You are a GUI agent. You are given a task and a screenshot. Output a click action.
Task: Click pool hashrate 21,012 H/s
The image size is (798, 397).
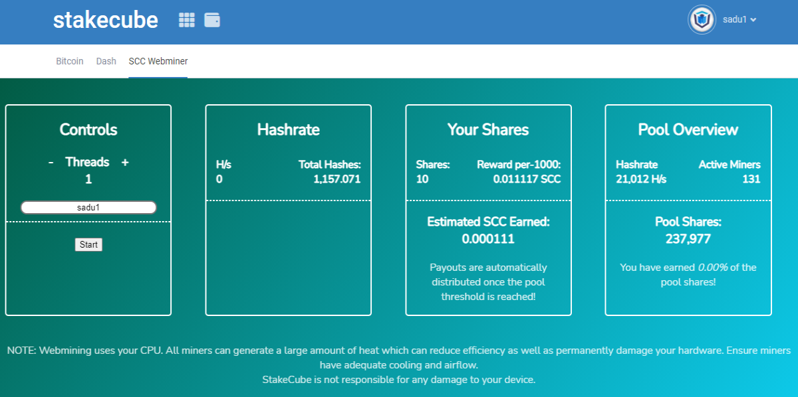[641, 179]
